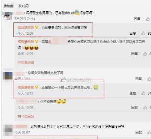Click 回复 on the 7月25日 21:14 comment
151x139 pixels.
tap(137, 19)
